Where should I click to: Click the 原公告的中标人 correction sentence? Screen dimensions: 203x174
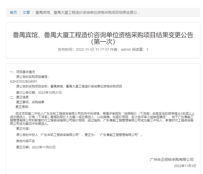79,135
